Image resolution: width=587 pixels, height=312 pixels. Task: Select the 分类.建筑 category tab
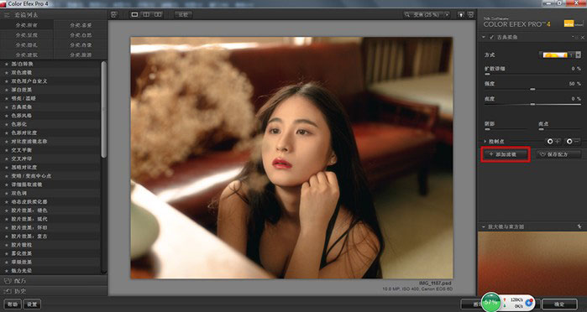pyautogui.click(x=27, y=55)
